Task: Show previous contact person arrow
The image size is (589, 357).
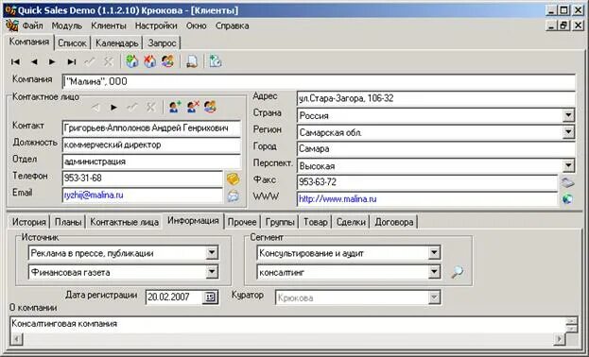Action: (95, 108)
